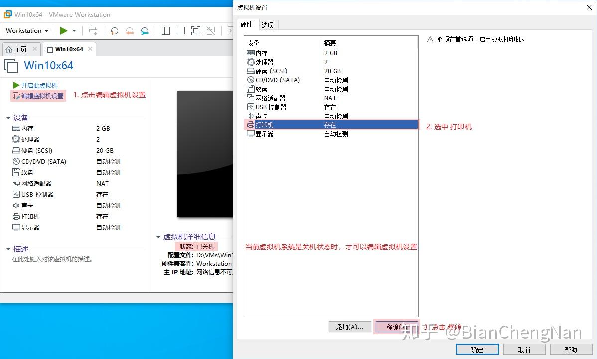Open Snapshot Manager via the wrench-clock icon

tap(145, 31)
